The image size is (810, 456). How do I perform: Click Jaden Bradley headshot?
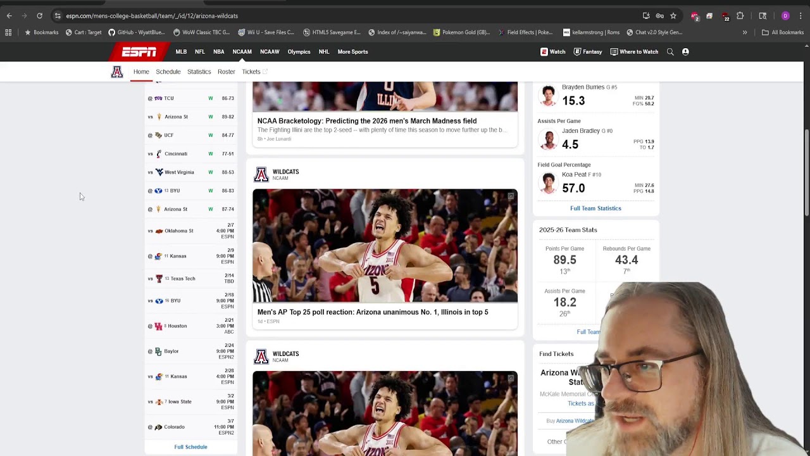click(x=548, y=140)
